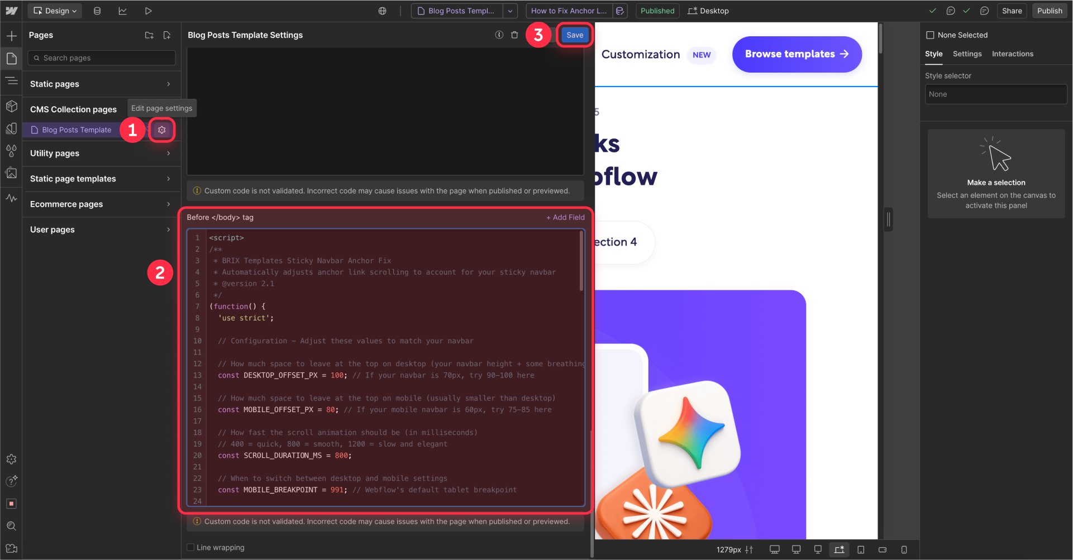Click the canvas width handle at right edge

tap(888, 219)
